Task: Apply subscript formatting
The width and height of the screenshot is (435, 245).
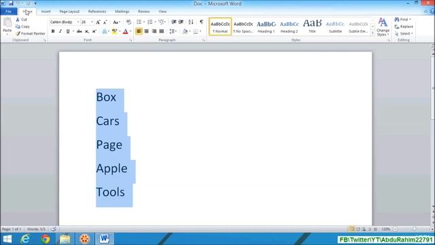Action: [87, 31]
